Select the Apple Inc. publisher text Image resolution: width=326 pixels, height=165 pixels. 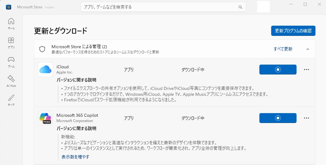[x=65, y=73]
